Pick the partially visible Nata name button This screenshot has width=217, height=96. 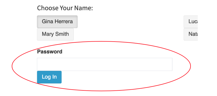pos(191,34)
